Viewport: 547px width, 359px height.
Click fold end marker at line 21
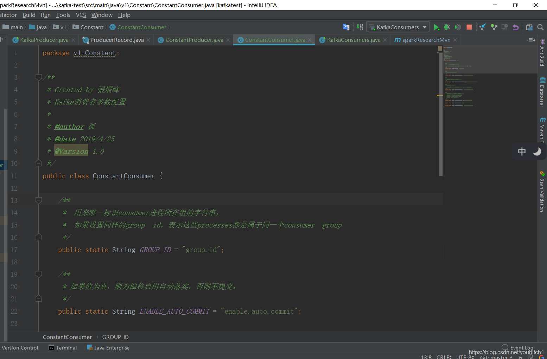[x=39, y=299]
